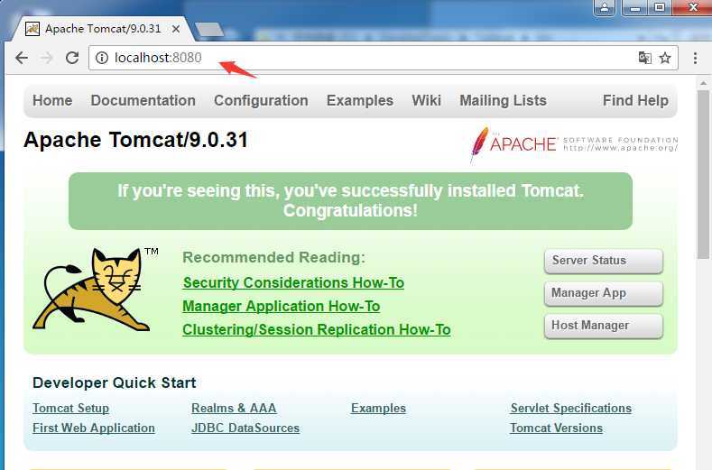This screenshot has width=712, height=470.
Task: Click the successfully installed Tomcat congratulations banner
Action: 350,201
